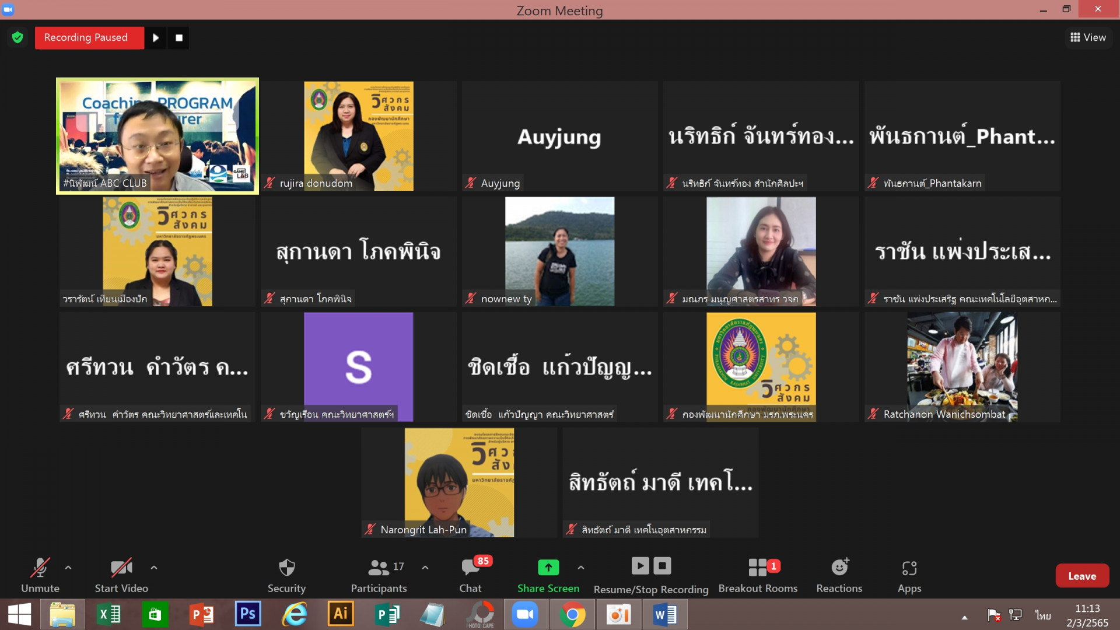Open the Windows Start menu

pos(19,614)
